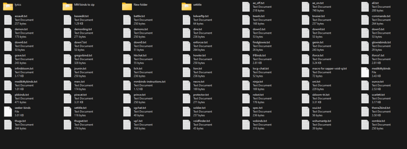Open the New folder icon
407x149 pixels.
point(127,6)
